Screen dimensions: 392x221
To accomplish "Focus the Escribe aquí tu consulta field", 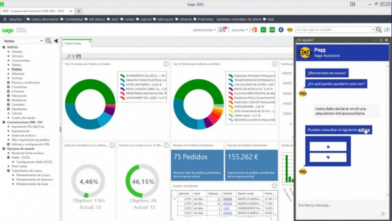I will pyautogui.click(x=334, y=30).
